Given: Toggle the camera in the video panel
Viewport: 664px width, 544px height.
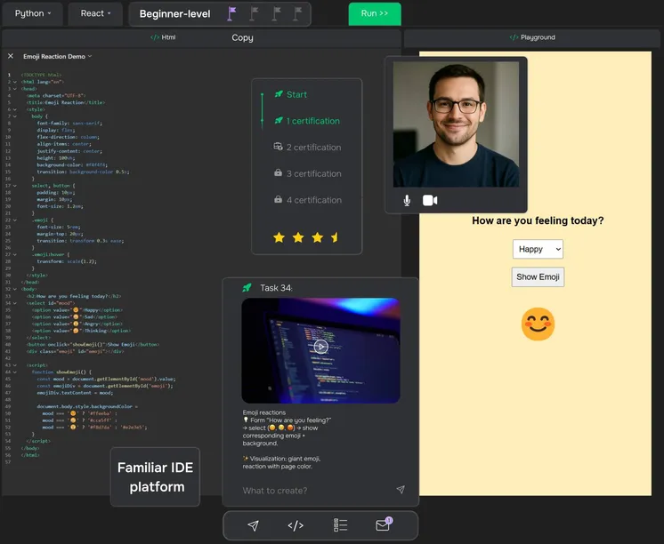Looking at the screenshot, I should 430,200.
